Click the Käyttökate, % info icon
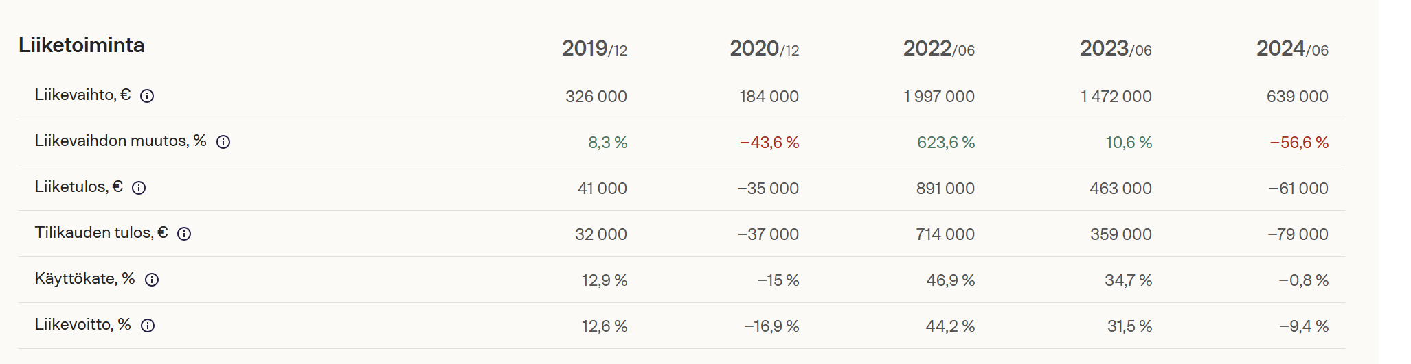 (x=152, y=280)
